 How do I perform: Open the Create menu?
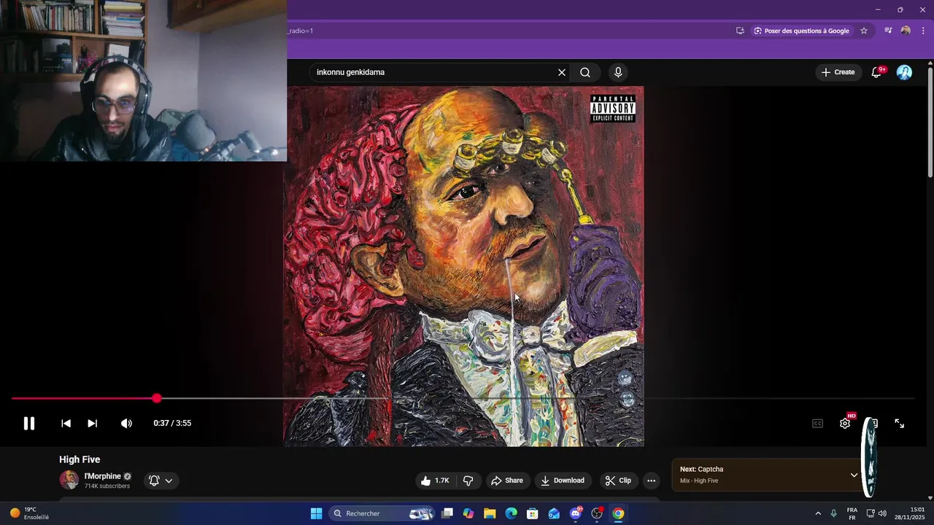pyautogui.click(x=838, y=72)
